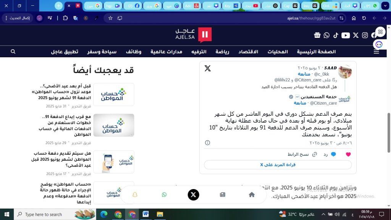Open the search magnifier in navigation bar
This screenshot has width=391, height=220.
pyautogui.click(x=13, y=52)
